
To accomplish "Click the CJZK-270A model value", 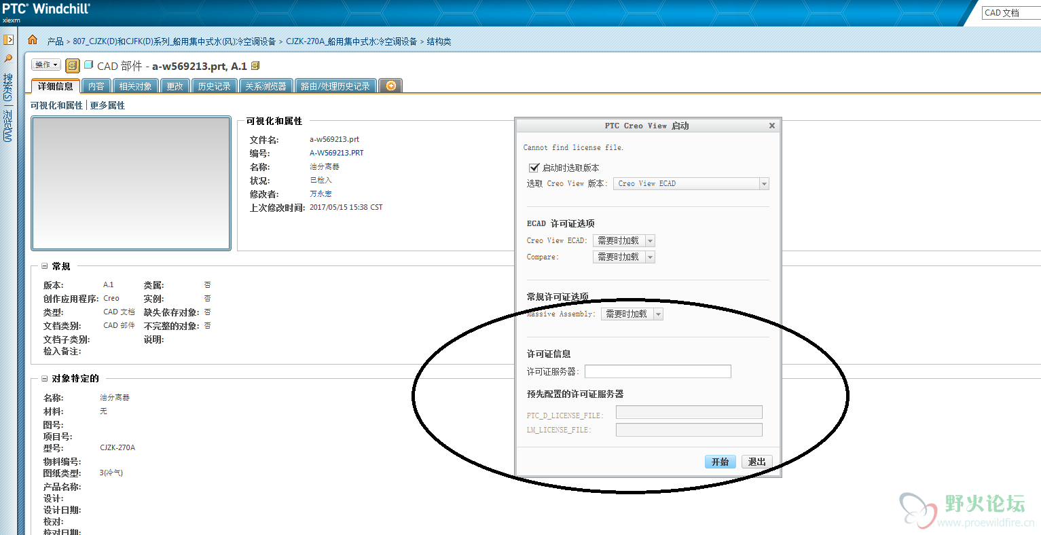I will 117,447.
